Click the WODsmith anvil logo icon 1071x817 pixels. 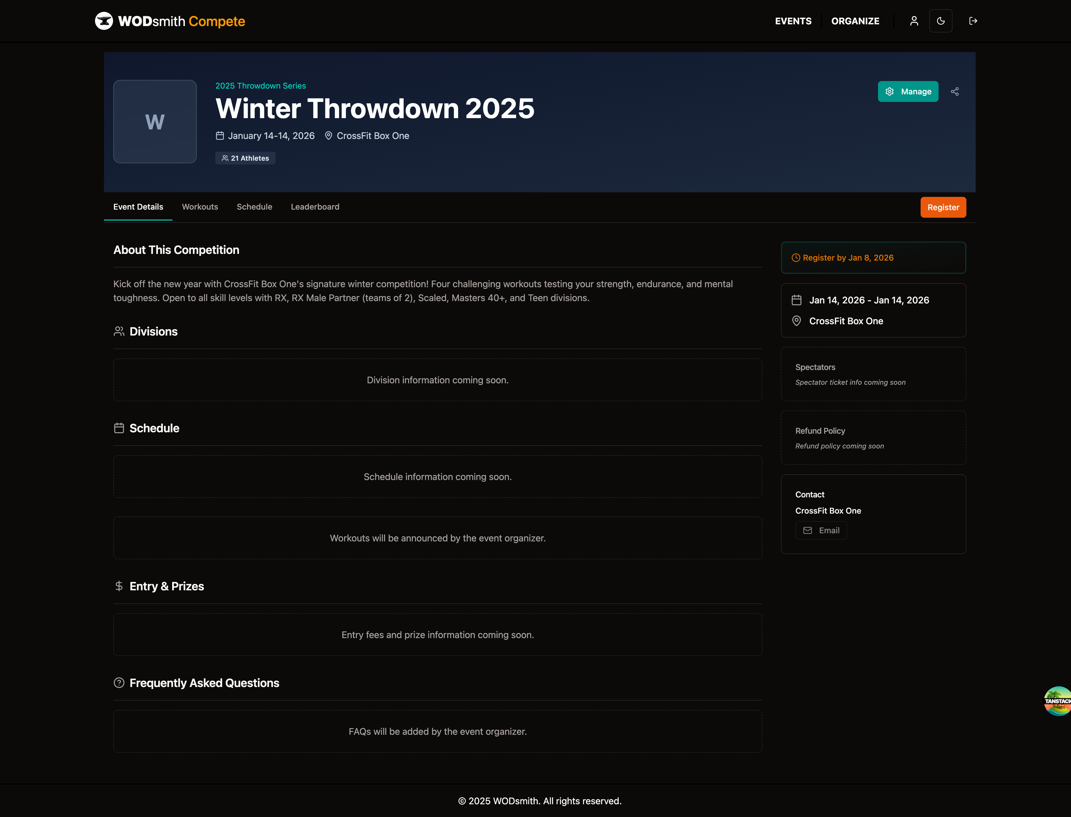click(104, 21)
